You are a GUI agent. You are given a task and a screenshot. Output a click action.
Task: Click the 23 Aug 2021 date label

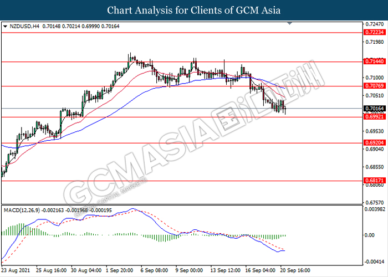16,270
